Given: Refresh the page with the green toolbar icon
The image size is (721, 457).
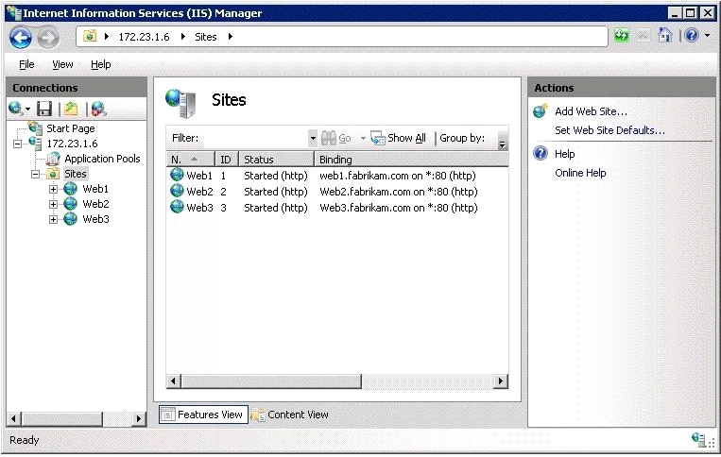Looking at the screenshot, I should (622, 35).
